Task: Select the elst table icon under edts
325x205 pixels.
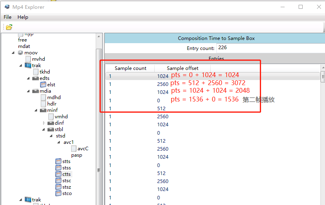Action: (x=43, y=85)
